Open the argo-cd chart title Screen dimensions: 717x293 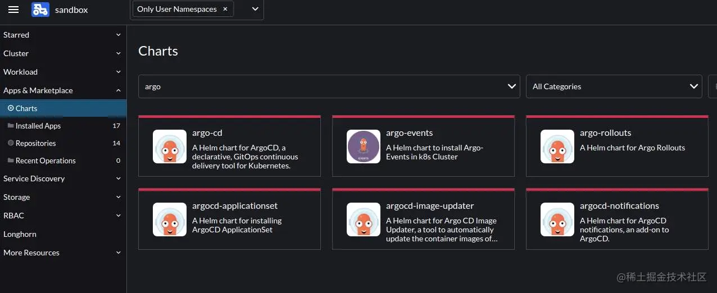207,133
